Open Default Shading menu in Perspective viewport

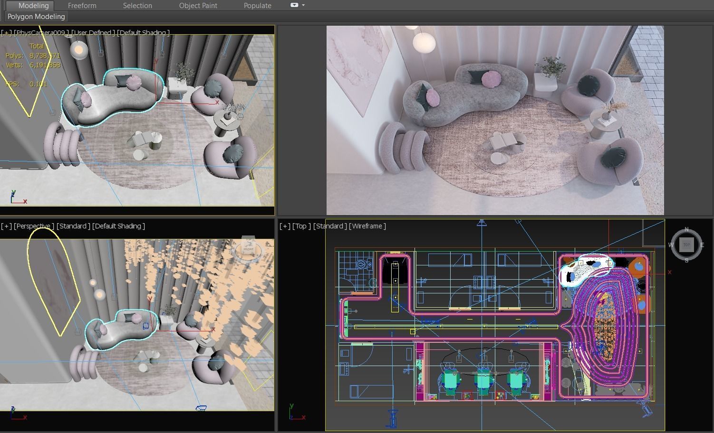[118, 226]
